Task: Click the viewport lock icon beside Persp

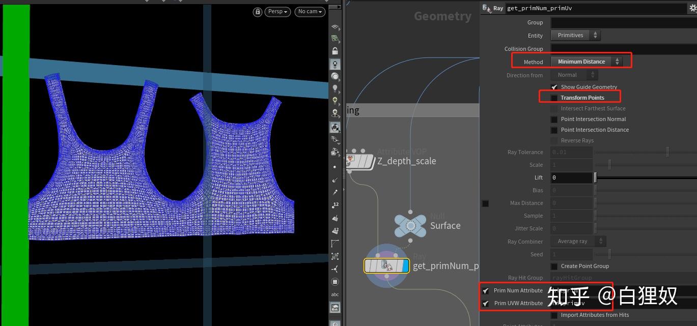Action: click(258, 12)
